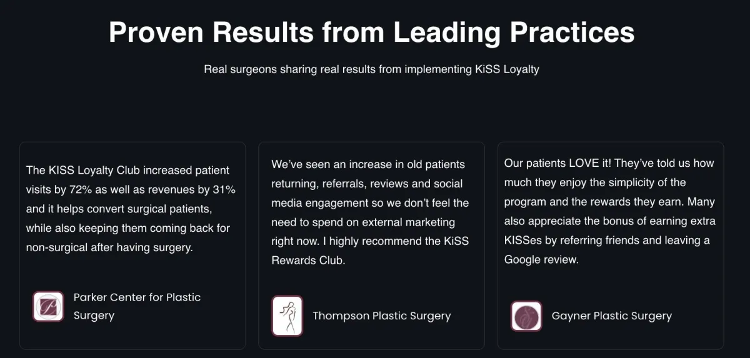Open the third testimonial card from Gayner
This screenshot has height=358, width=750.
point(611,246)
